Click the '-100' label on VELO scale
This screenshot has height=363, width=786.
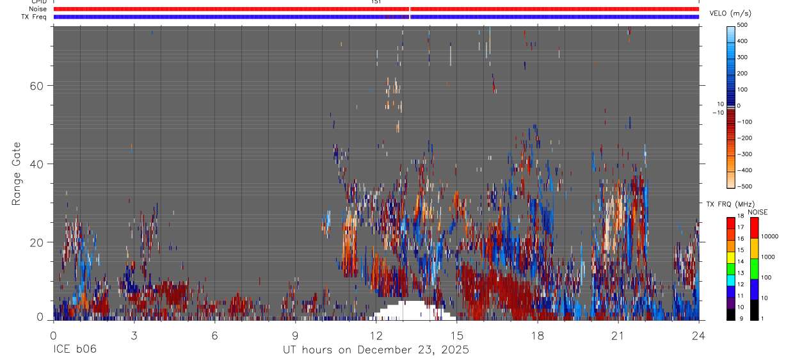(743, 122)
